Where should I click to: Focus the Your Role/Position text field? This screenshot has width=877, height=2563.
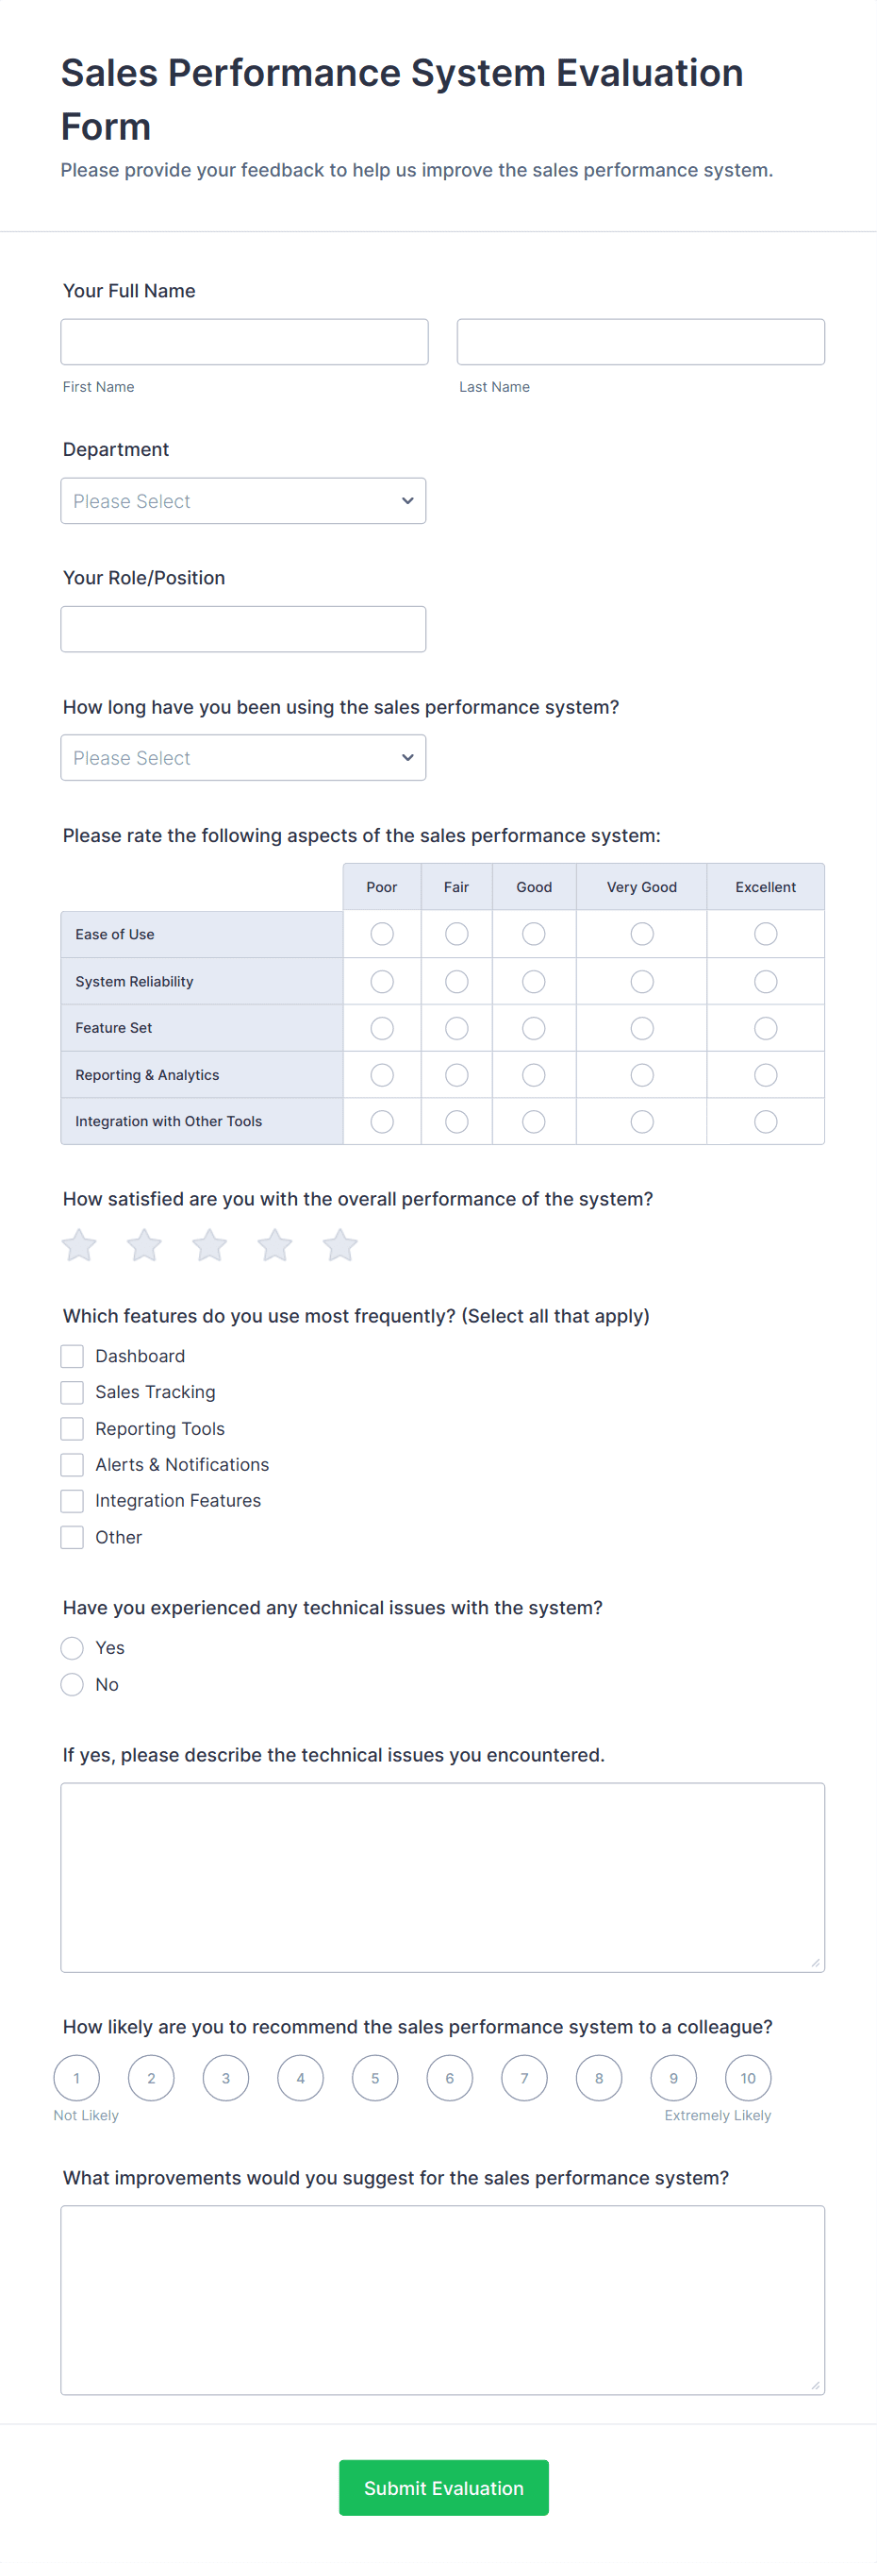coord(243,630)
